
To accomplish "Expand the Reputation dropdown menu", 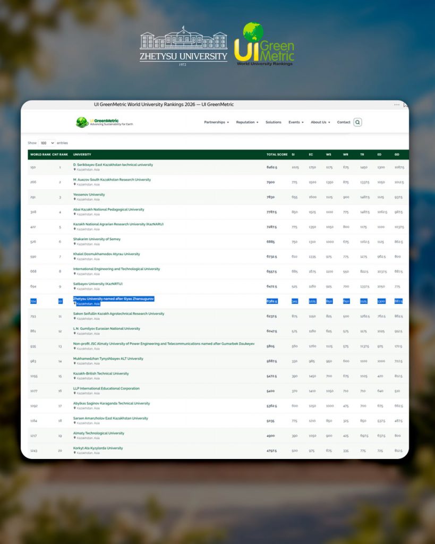I will [247, 122].
